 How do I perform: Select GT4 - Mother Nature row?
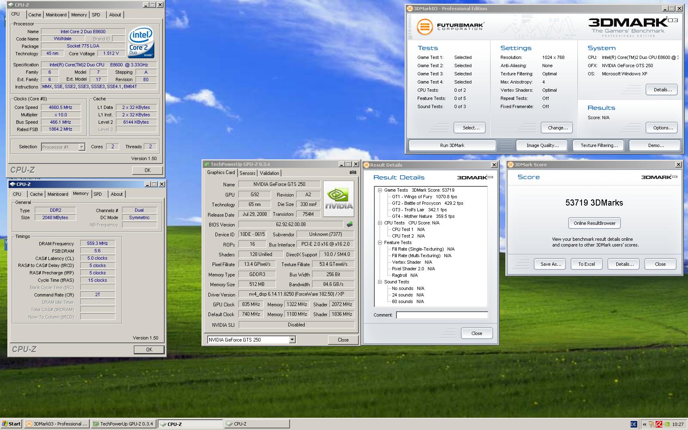coord(423,216)
